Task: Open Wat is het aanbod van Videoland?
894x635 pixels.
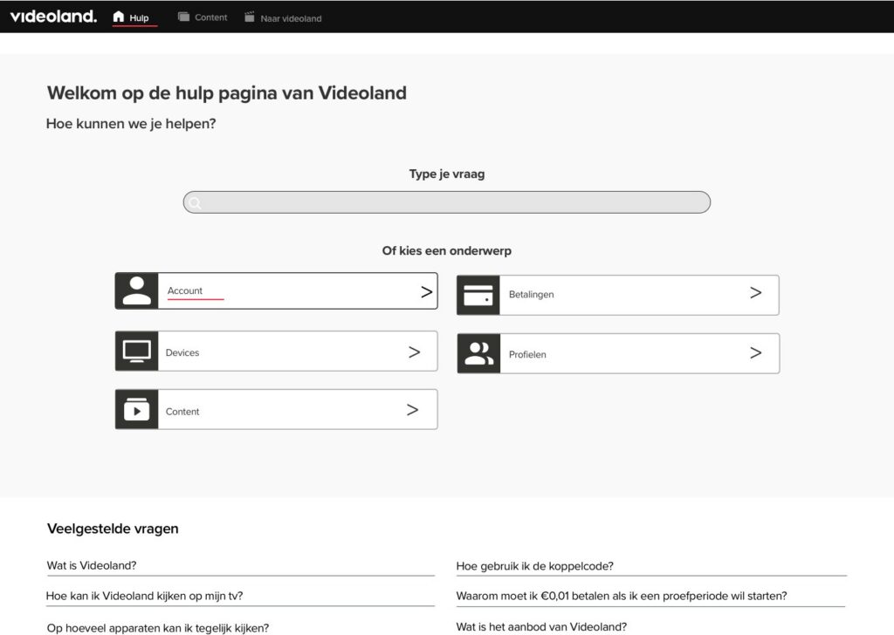Action: click(541, 626)
